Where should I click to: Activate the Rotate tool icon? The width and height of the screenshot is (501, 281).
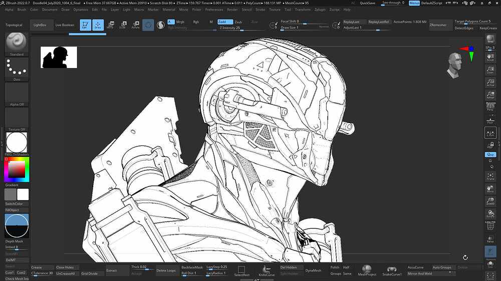pos(135,25)
